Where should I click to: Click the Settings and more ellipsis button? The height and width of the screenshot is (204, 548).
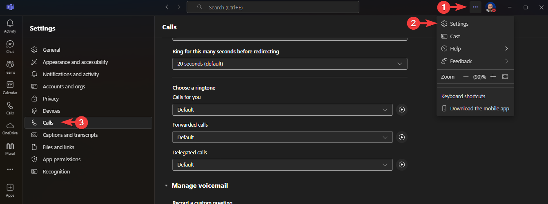[475, 7]
